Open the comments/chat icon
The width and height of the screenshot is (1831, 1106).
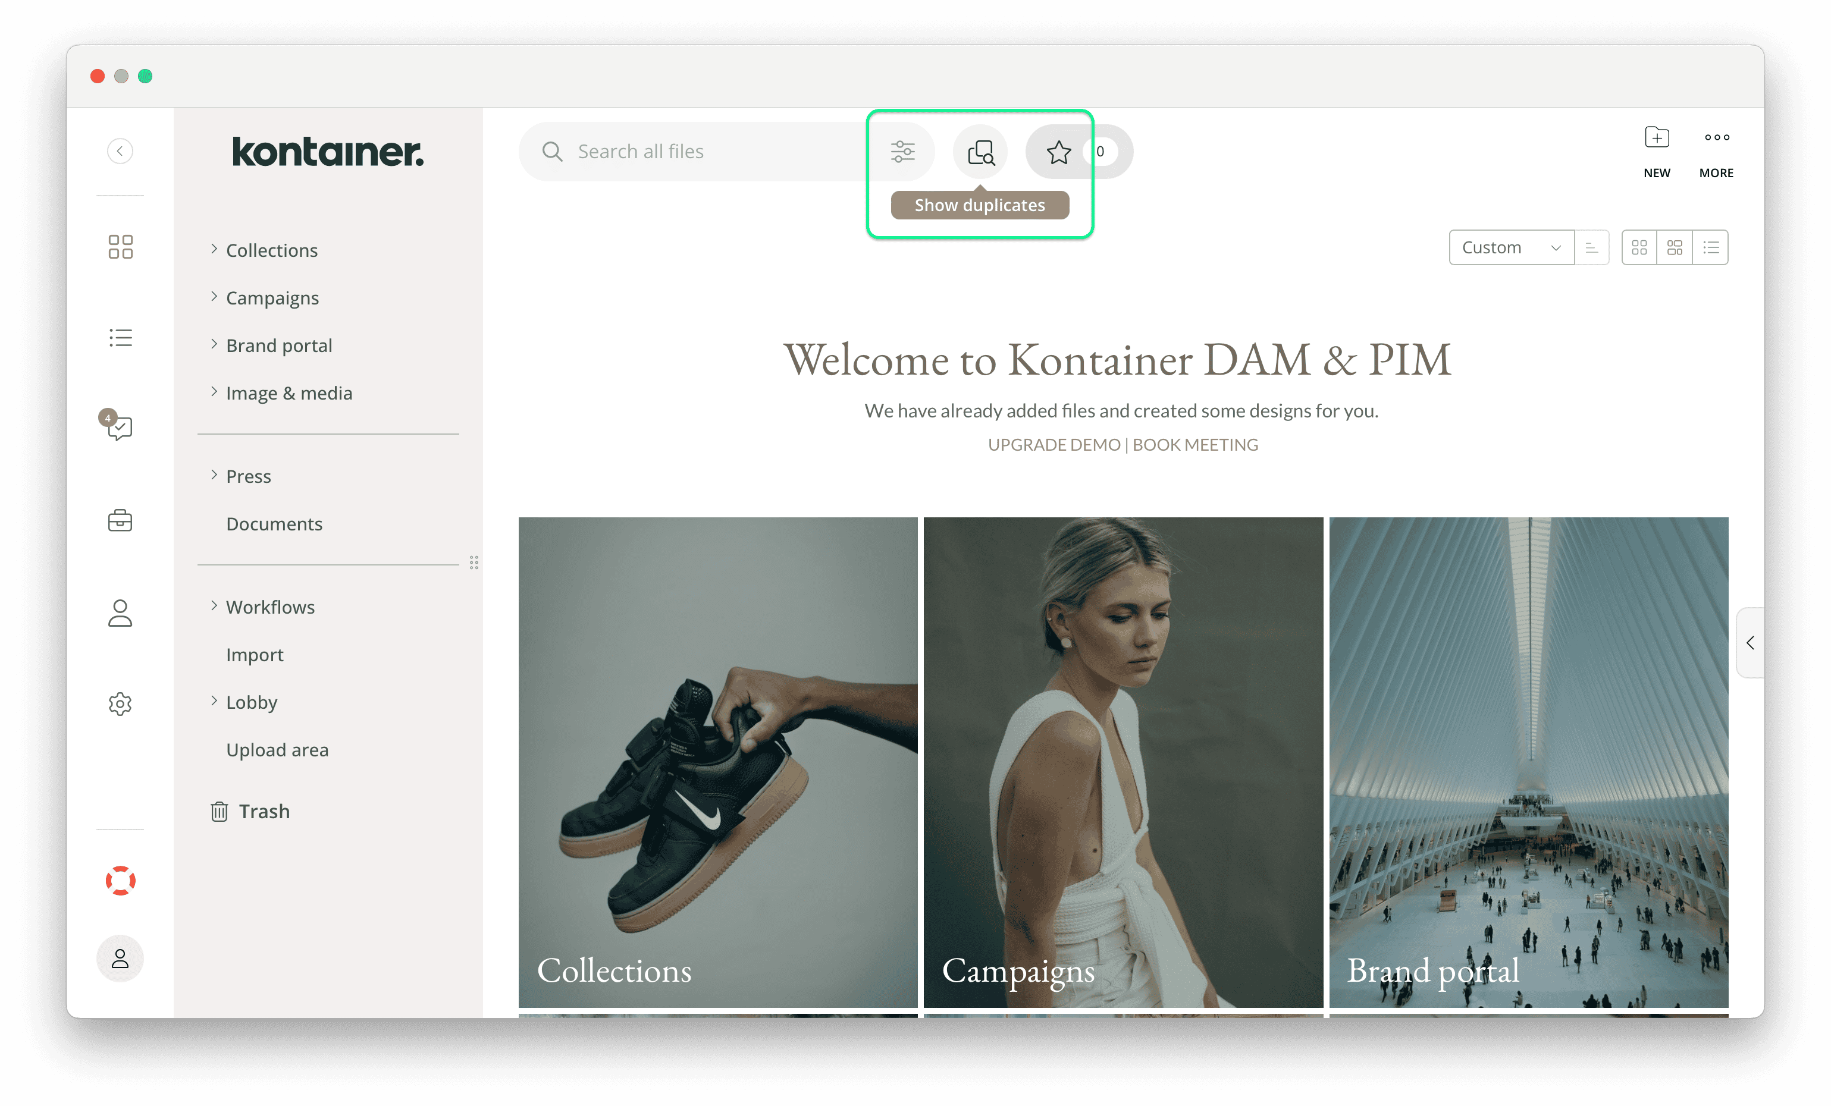point(120,428)
